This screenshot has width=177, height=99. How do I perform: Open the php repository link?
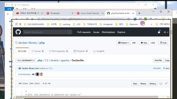point(42,43)
